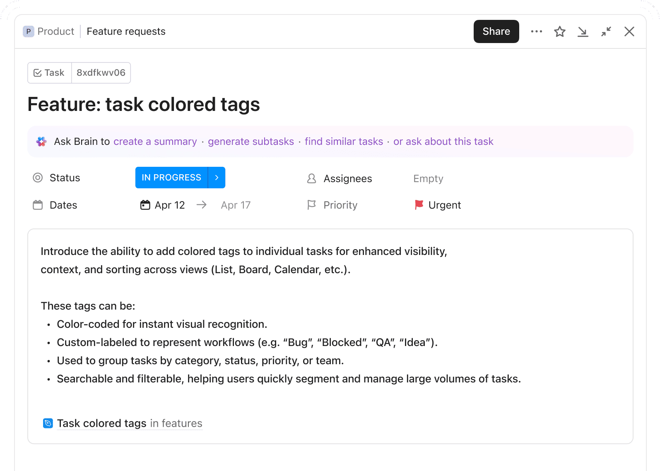Click the bullet 'Searchable and filterable'
660x471 pixels.
click(x=289, y=379)
